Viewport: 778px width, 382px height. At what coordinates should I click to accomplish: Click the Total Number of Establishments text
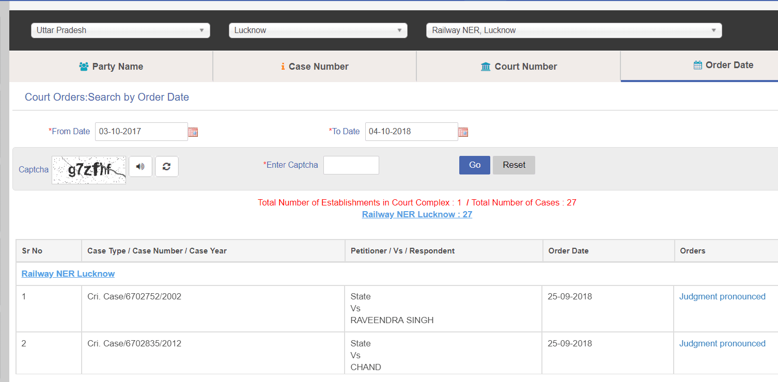point(360,202)
